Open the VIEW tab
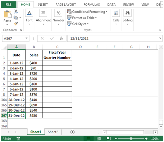 pyautogui.click(x=145, y=5)
